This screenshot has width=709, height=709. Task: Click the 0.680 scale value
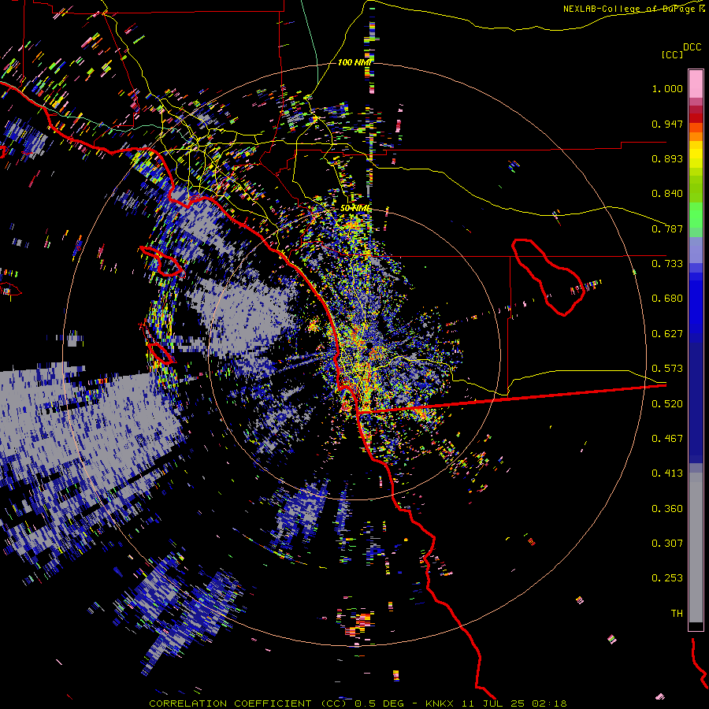click(667, 299)
